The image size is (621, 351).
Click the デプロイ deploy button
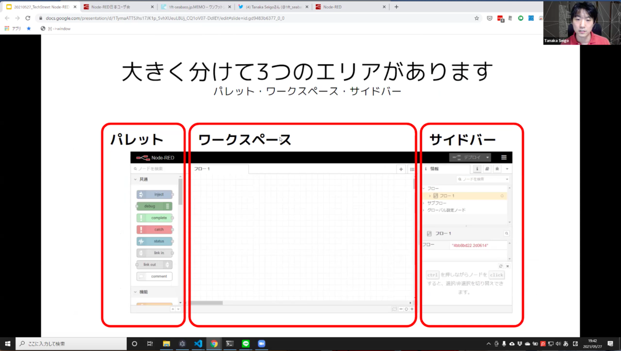click(x=466, y=158)
